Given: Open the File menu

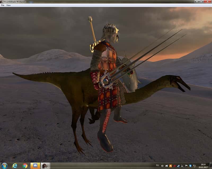Looking at the screenshot, I should click(x=3, y=5).
